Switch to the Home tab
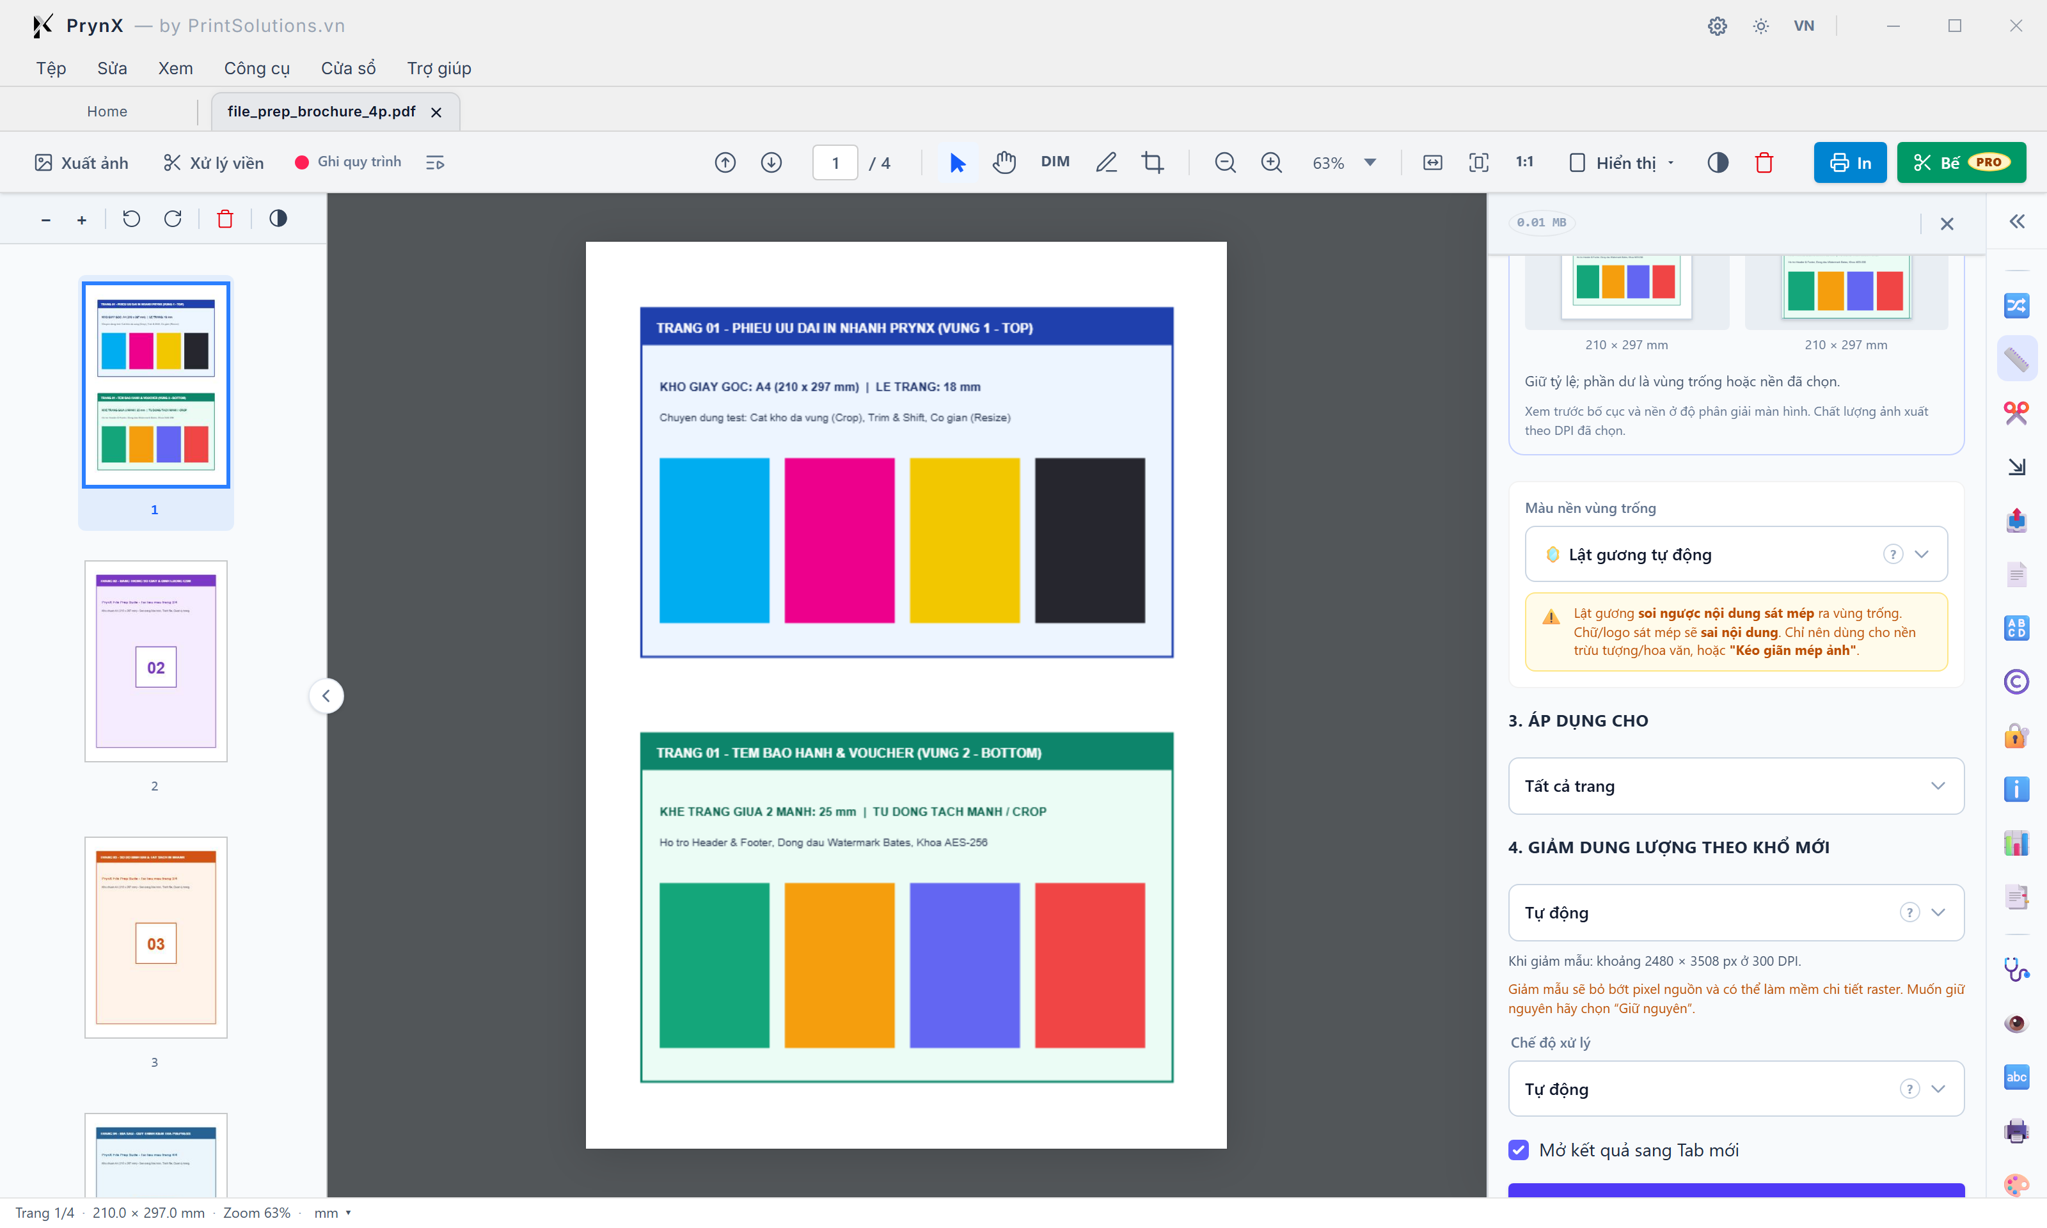 click(107, 111)
